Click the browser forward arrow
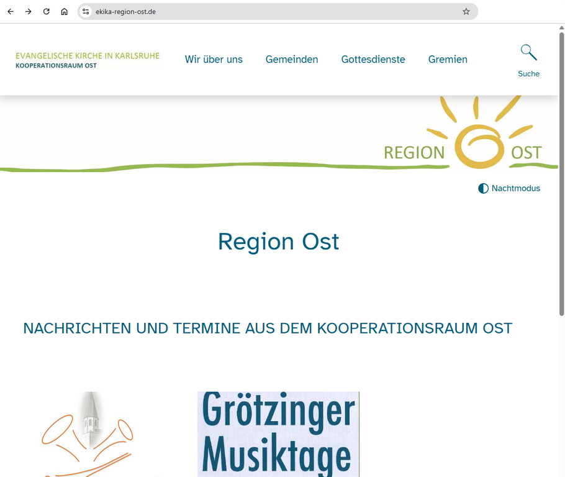 coord(28,12)
